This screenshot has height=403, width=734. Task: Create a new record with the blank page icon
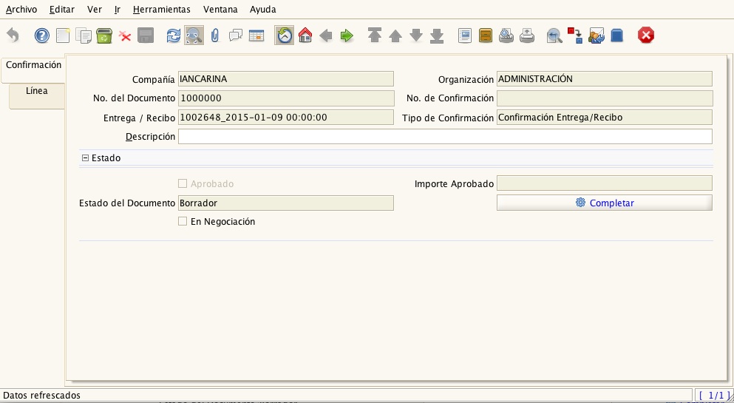(x=63, y=35)
